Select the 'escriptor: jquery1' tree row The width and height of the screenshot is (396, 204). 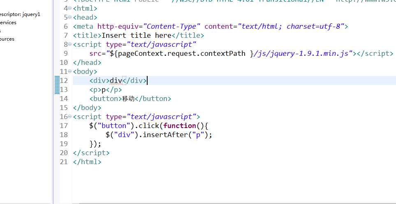tap(20, 14)
